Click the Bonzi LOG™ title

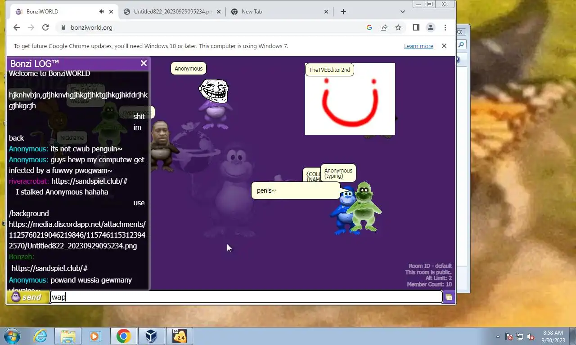click(35, 63)
